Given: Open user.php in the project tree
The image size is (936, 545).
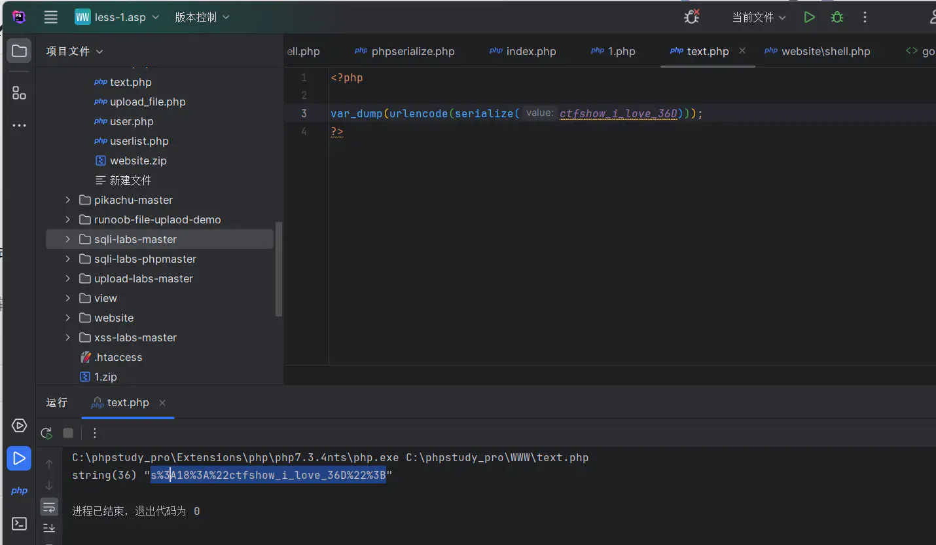Looking at the screenshot, I should coord(124,121).
